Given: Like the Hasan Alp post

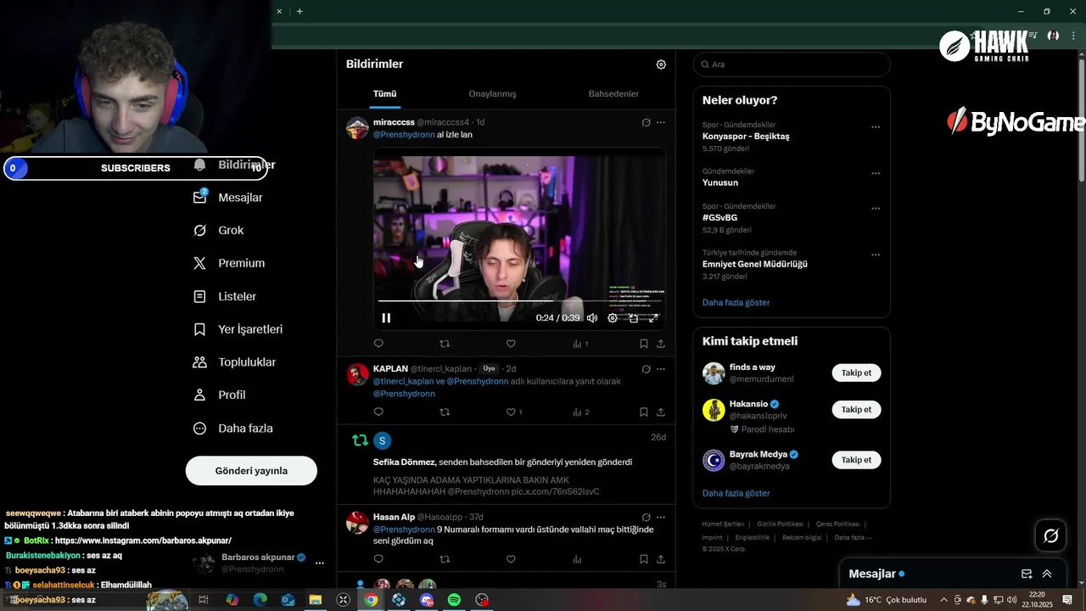Looking at the screenshot, I should pos(511,559).
